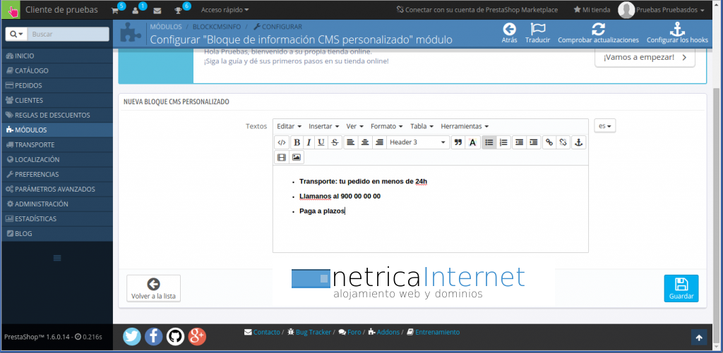Image resolution: width=723 pixels, height=353 pixels.
Task: Click Configurar los hooks
Action: point(677,33)
